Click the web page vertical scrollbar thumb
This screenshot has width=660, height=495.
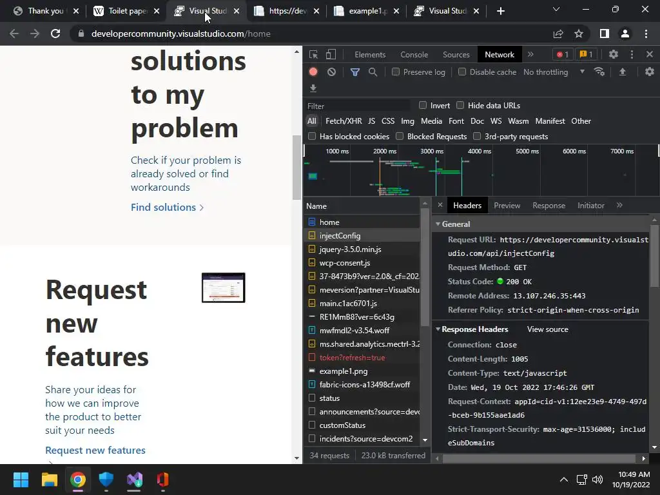[x=296, y=168]
